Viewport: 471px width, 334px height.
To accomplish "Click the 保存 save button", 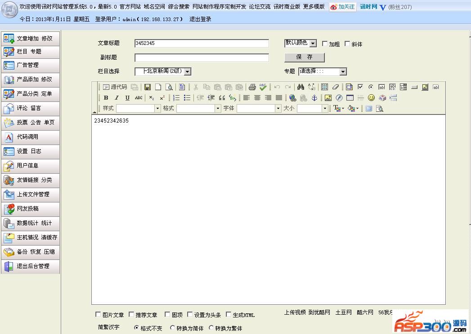I will tap(304, 57).
